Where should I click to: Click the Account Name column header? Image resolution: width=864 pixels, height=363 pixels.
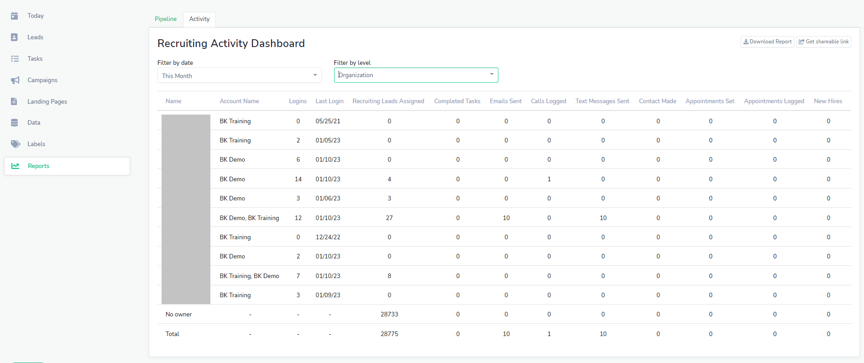tap(239, 101)
